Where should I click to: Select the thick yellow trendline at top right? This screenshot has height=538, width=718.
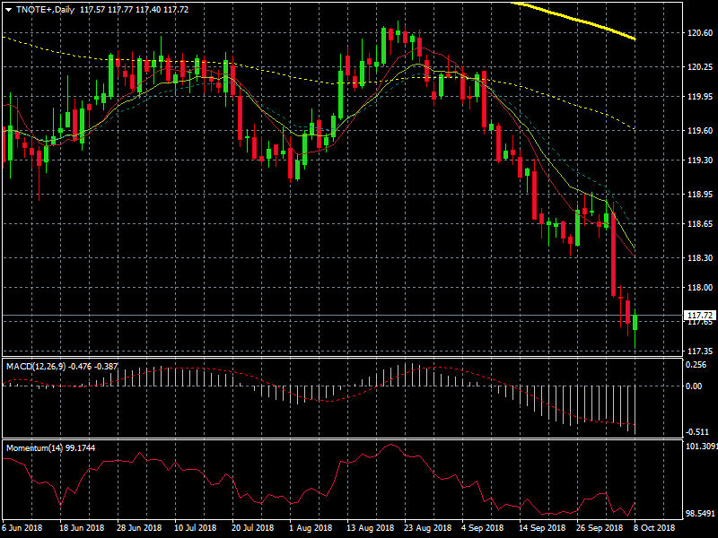[x=583, y=22]
